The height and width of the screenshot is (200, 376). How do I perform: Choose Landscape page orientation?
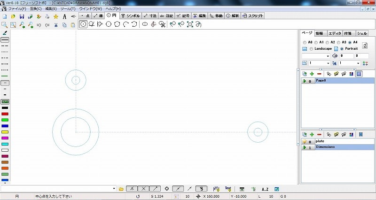311,49
